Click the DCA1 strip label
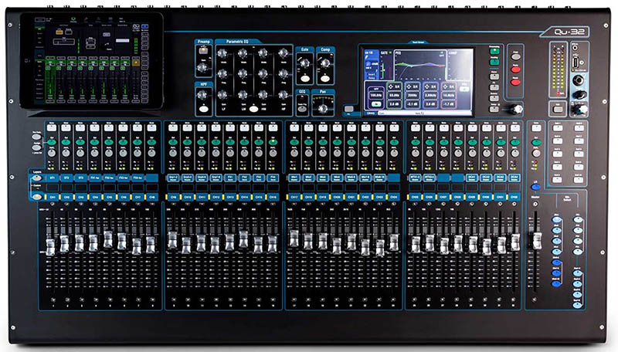Screen dimensions: 618x352 click(x=471, y=178)
